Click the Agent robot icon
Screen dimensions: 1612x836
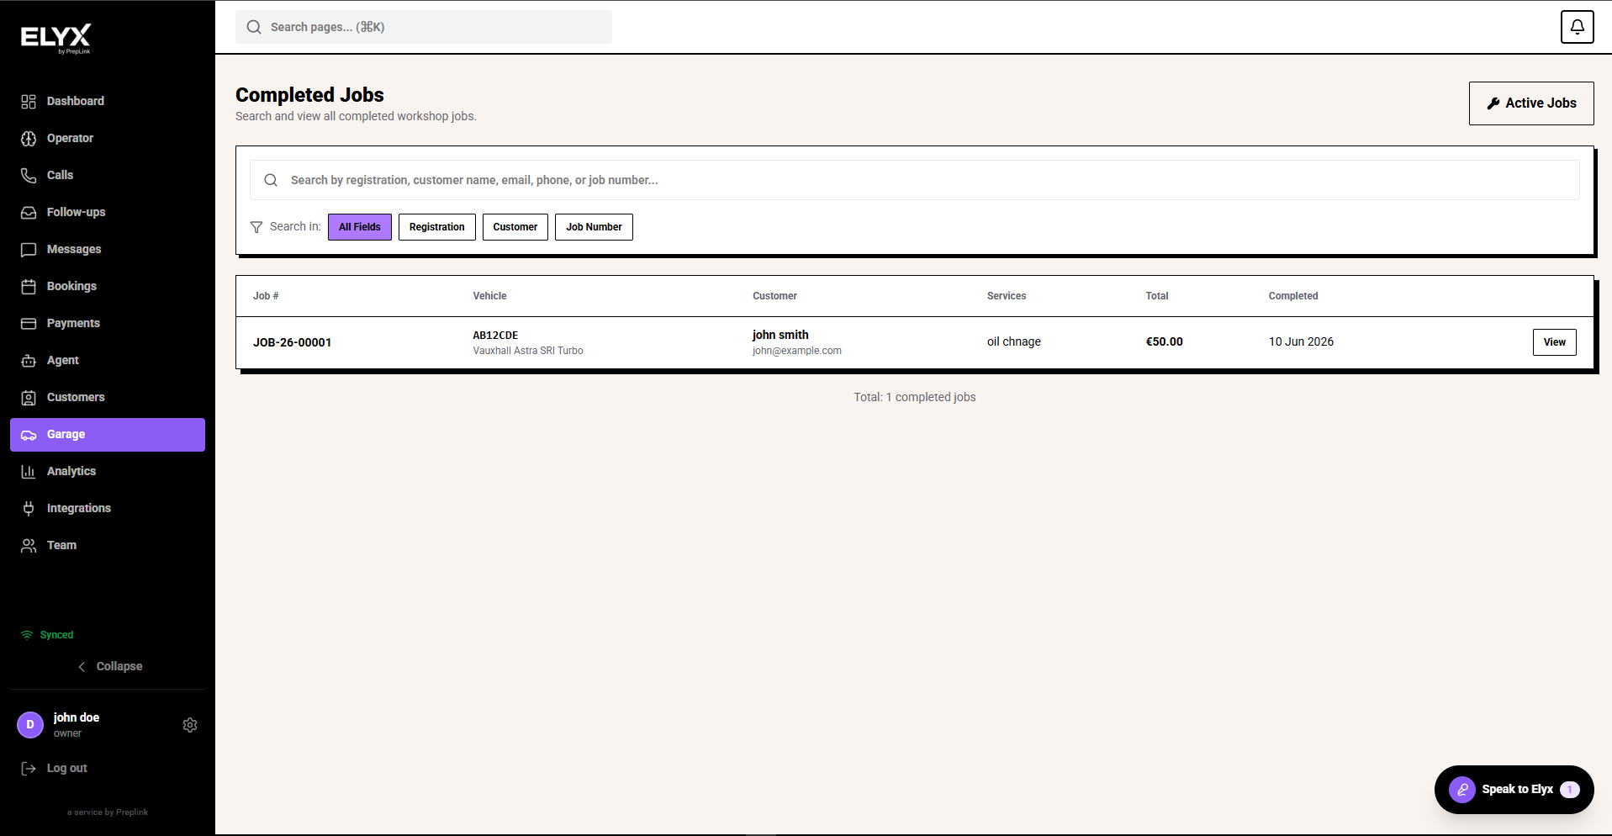tap(29, 360)
